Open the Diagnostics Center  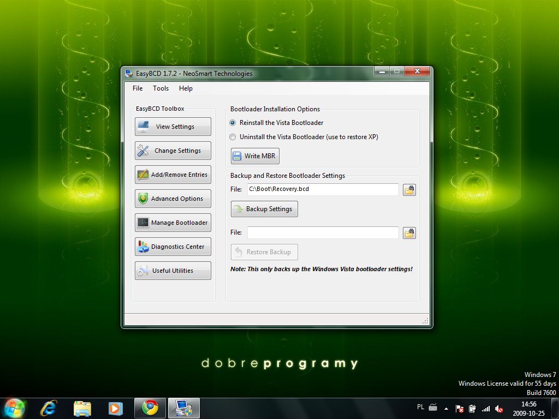[173, 247]
